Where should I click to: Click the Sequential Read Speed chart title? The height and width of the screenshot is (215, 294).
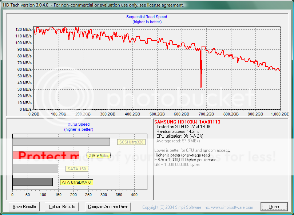click(147, 17)
